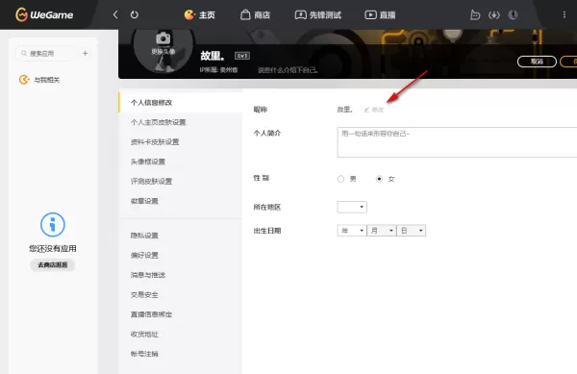Screen dimensions: 577x374
Task: Open the download manager icon
Action: [494, 14]
